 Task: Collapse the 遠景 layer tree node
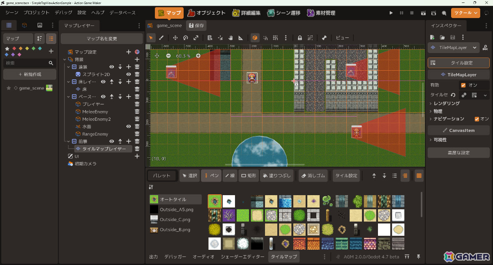(68, 67)
